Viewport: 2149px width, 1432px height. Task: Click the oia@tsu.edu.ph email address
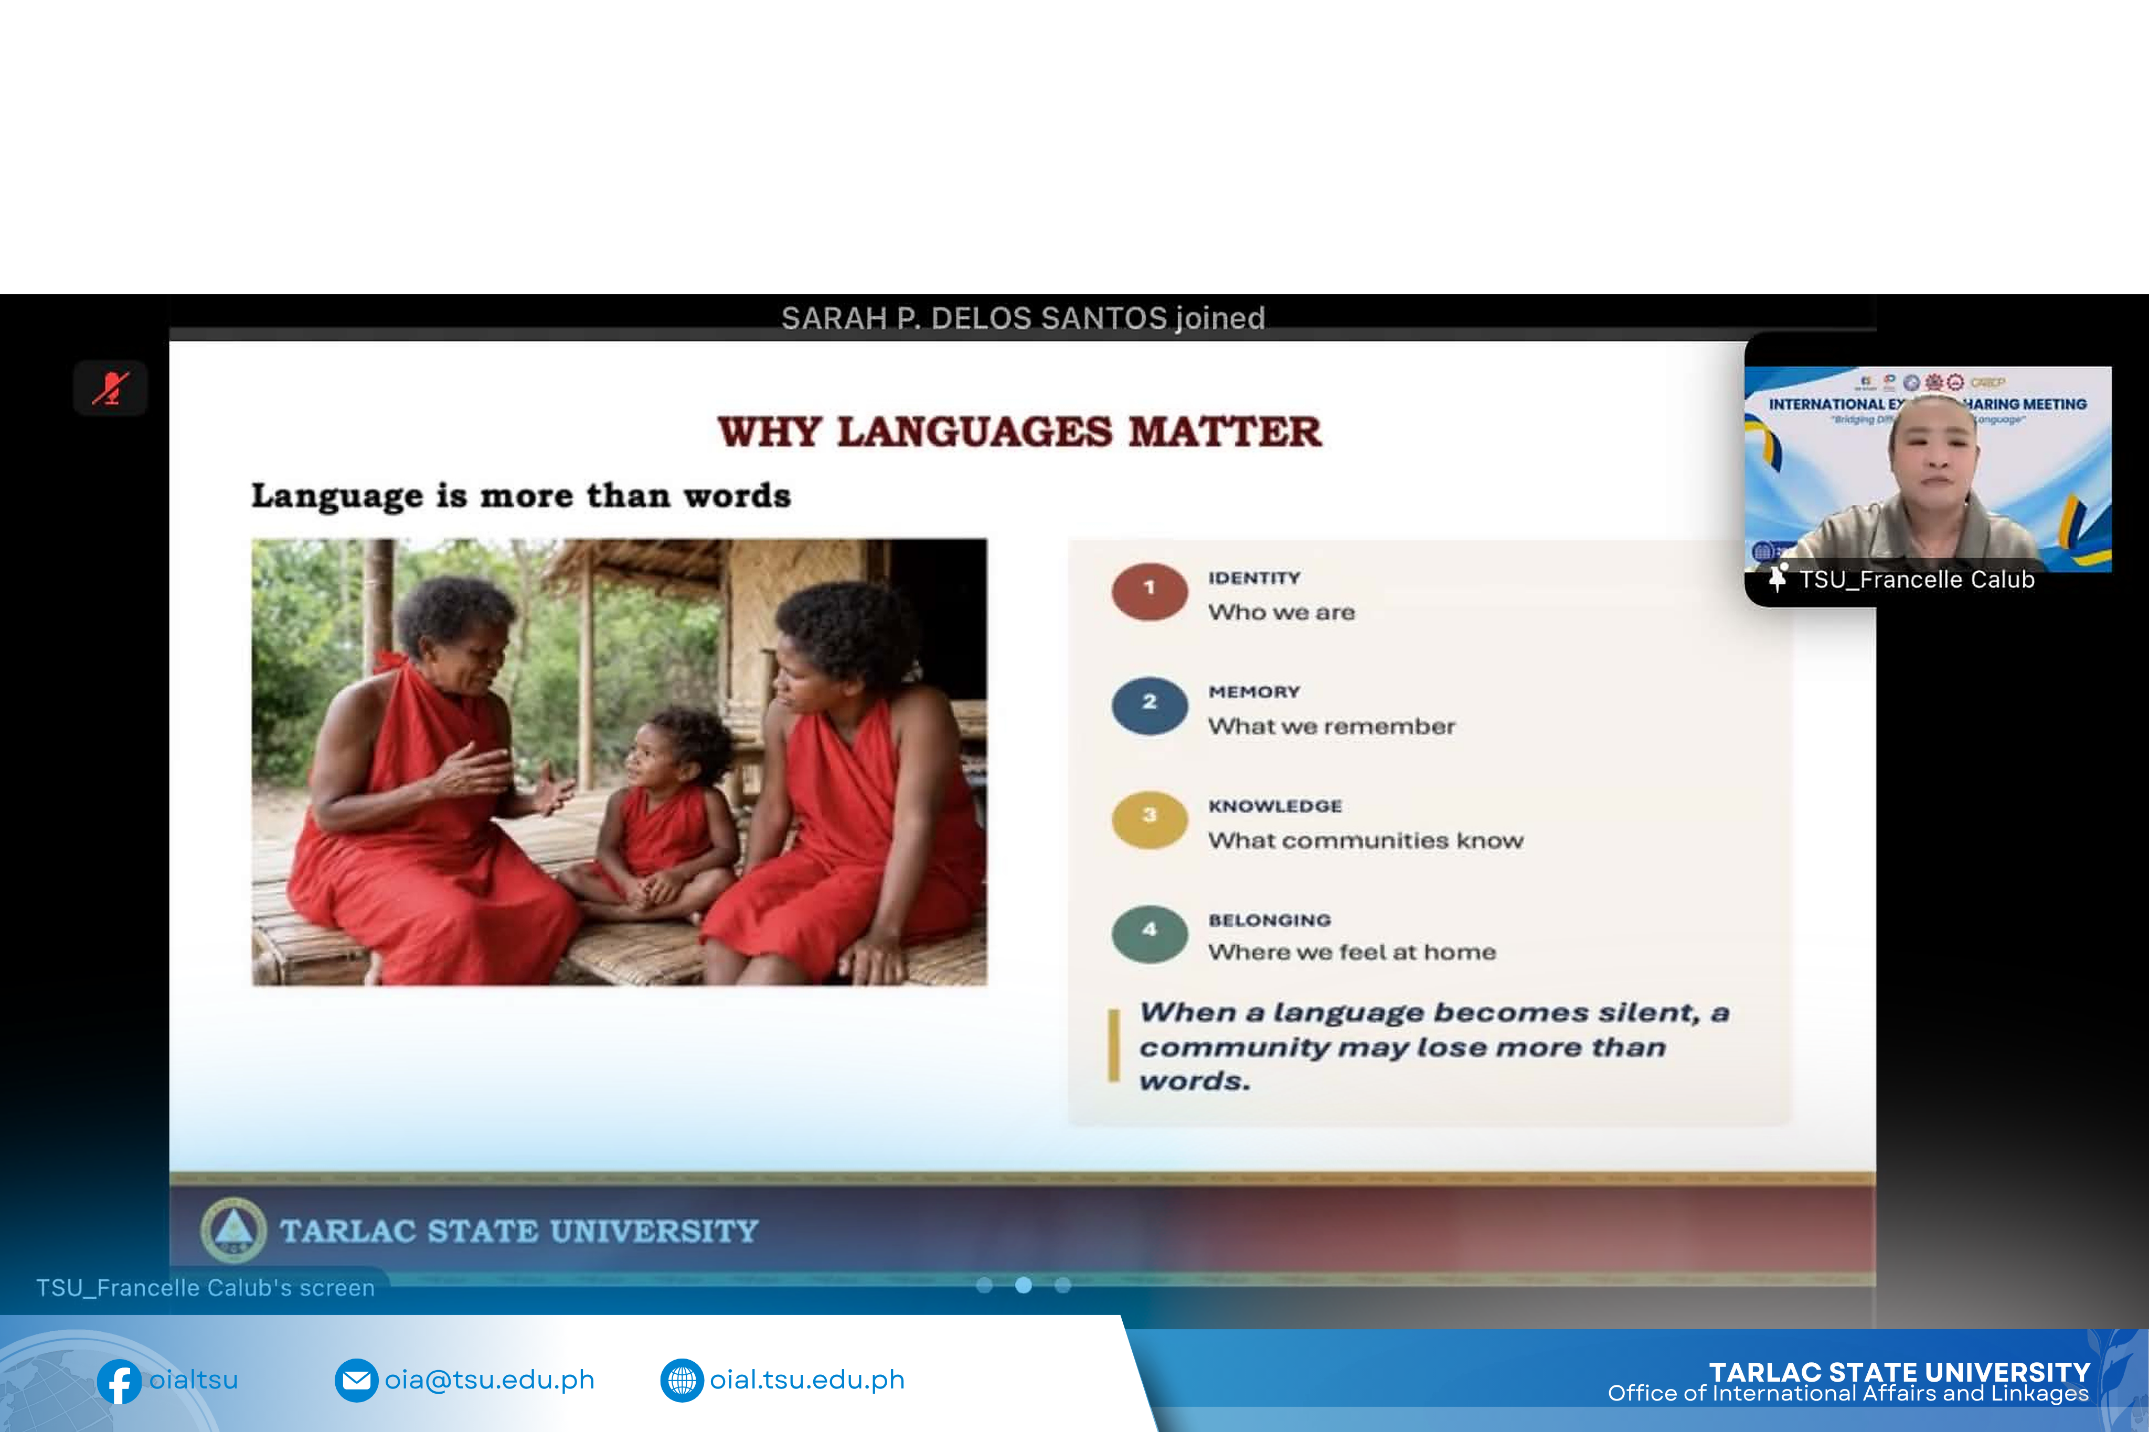point(490,1379)
